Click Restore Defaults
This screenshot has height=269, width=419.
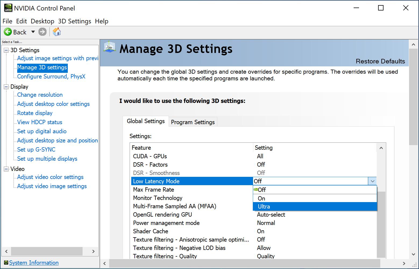coord(380,61)
